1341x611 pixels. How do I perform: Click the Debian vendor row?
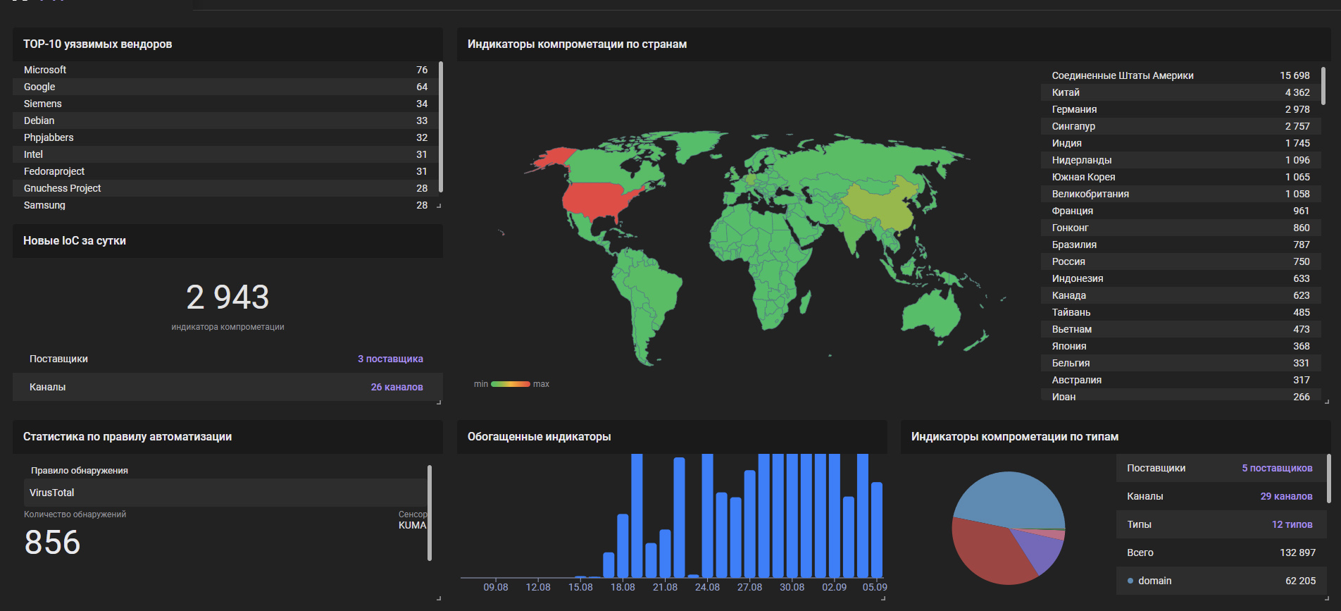[x=225, y=121]
